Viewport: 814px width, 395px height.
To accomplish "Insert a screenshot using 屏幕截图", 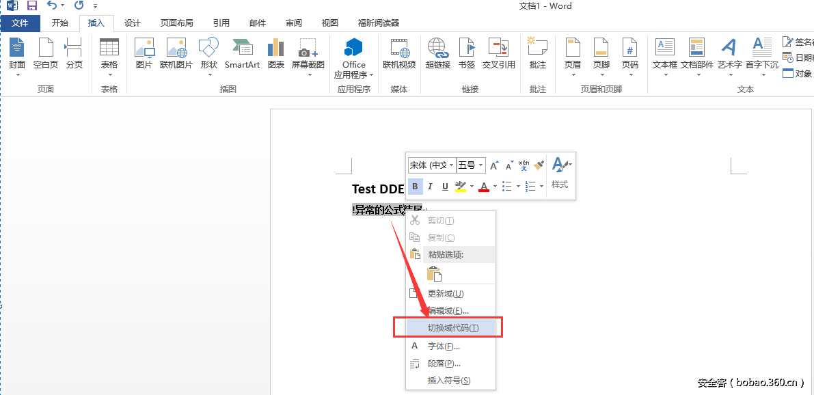I will click(x=308, y=55).
